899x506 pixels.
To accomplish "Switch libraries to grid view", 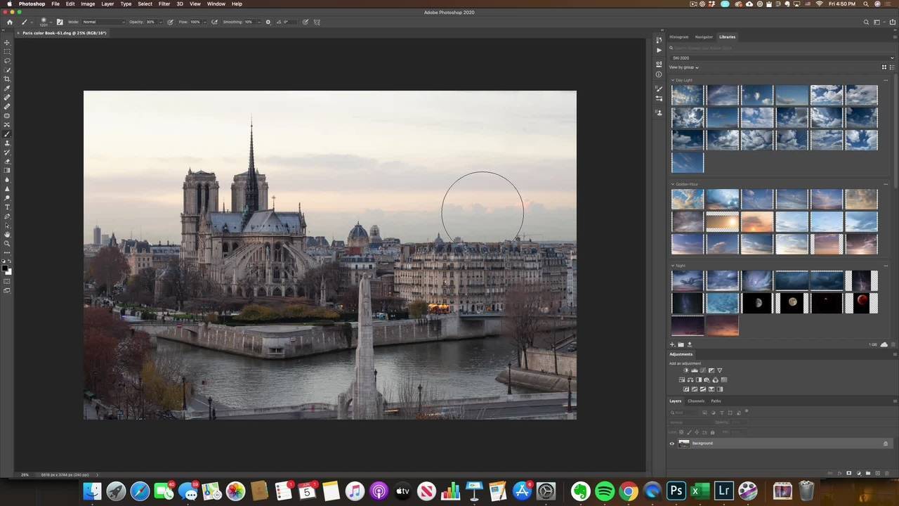I will (x=884, y=67).
